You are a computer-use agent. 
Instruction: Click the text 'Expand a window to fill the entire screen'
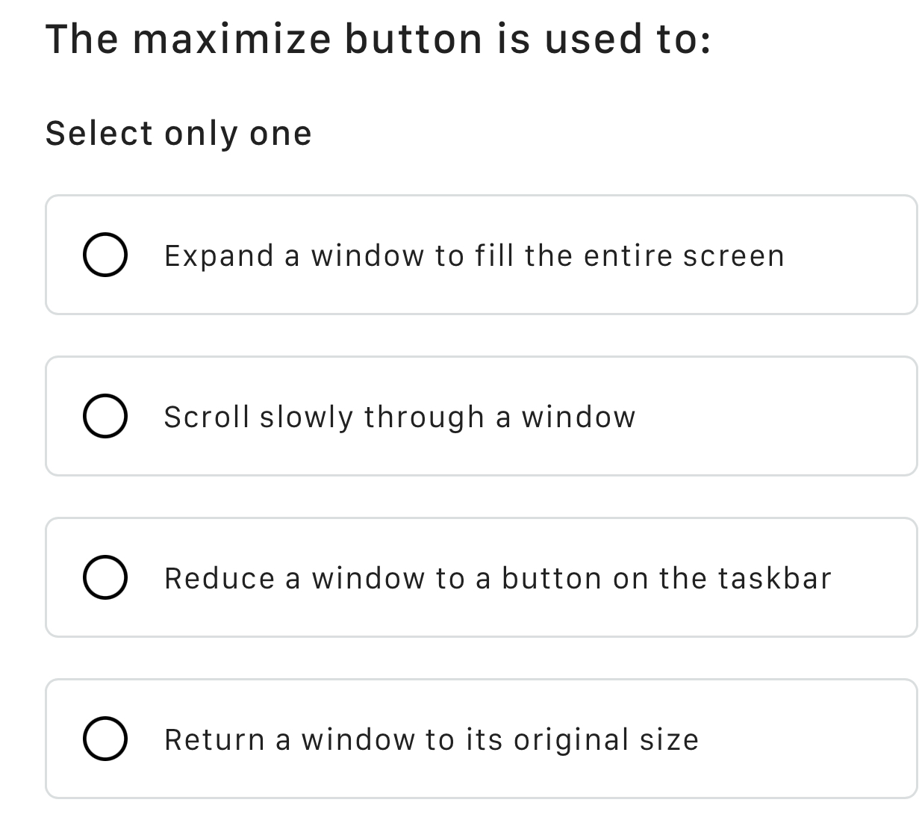point(474,255)
